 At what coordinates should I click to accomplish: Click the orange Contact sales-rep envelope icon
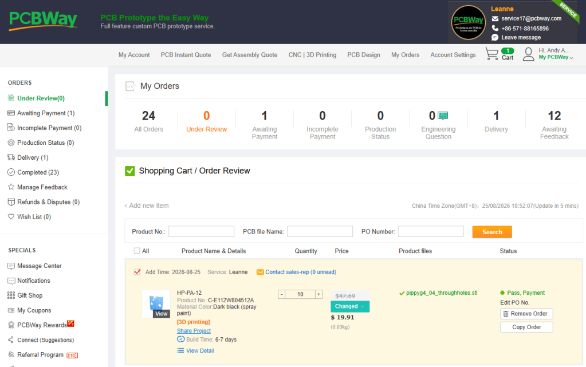coord(260,272)
